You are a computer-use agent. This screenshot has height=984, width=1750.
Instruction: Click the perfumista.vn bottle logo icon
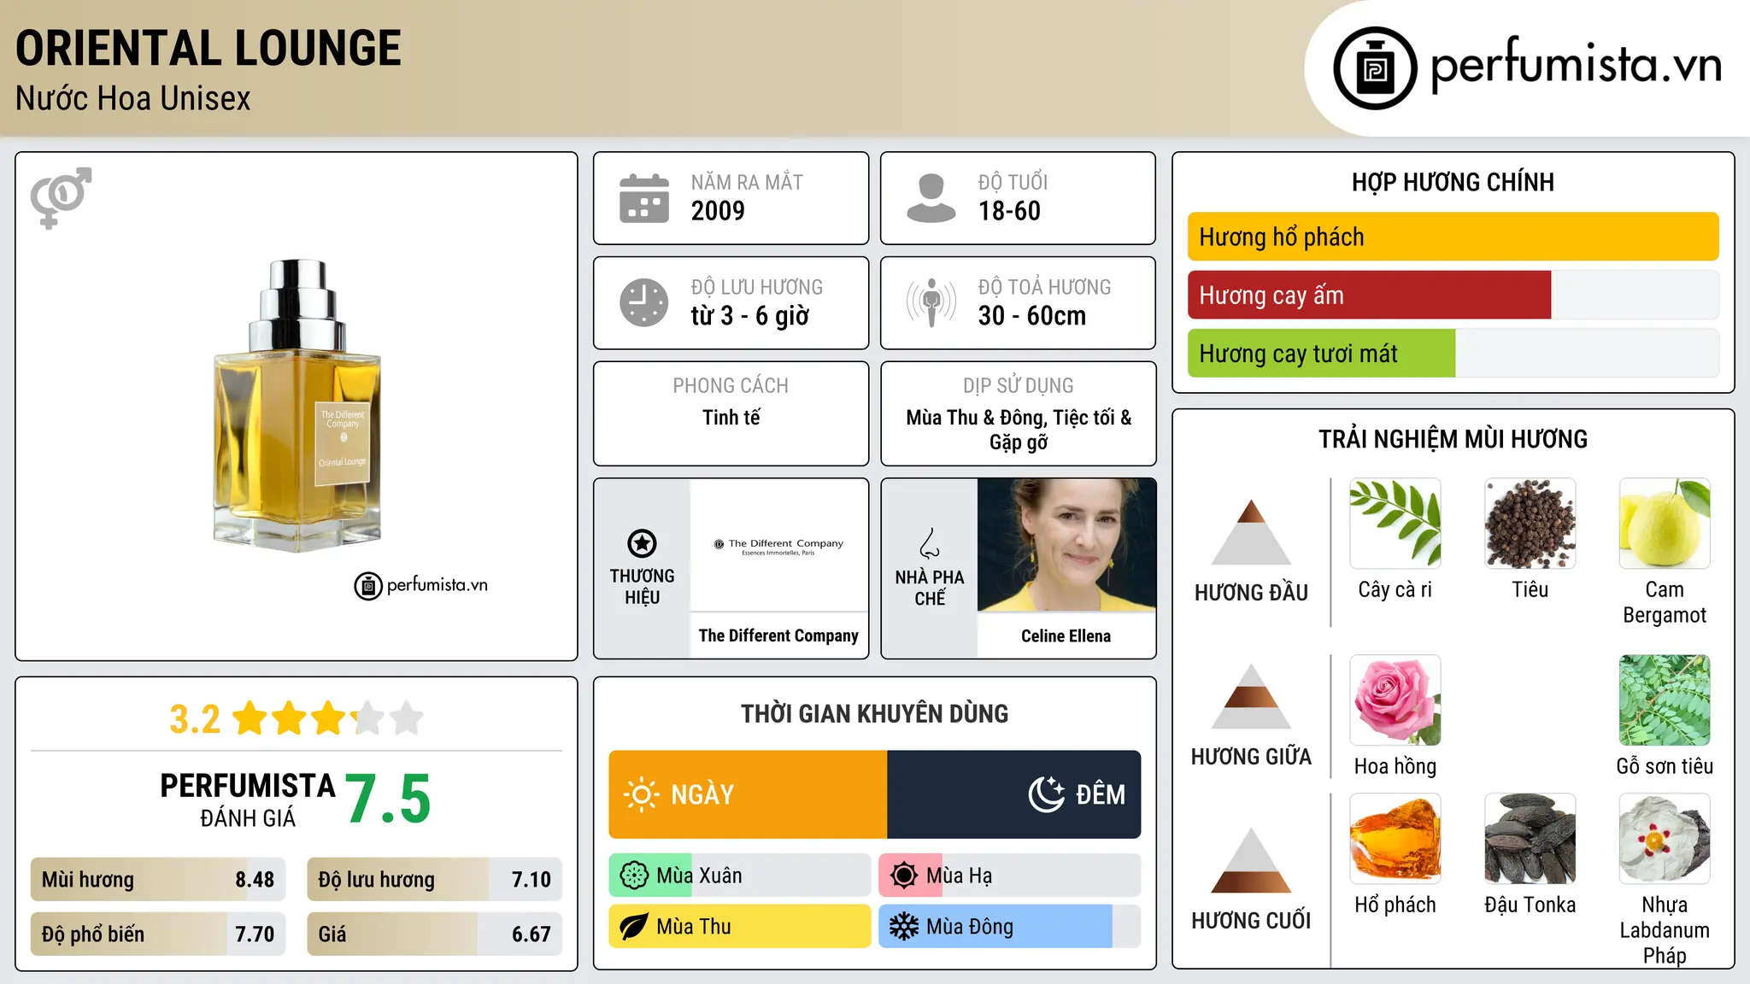(x=1375, y=68)
